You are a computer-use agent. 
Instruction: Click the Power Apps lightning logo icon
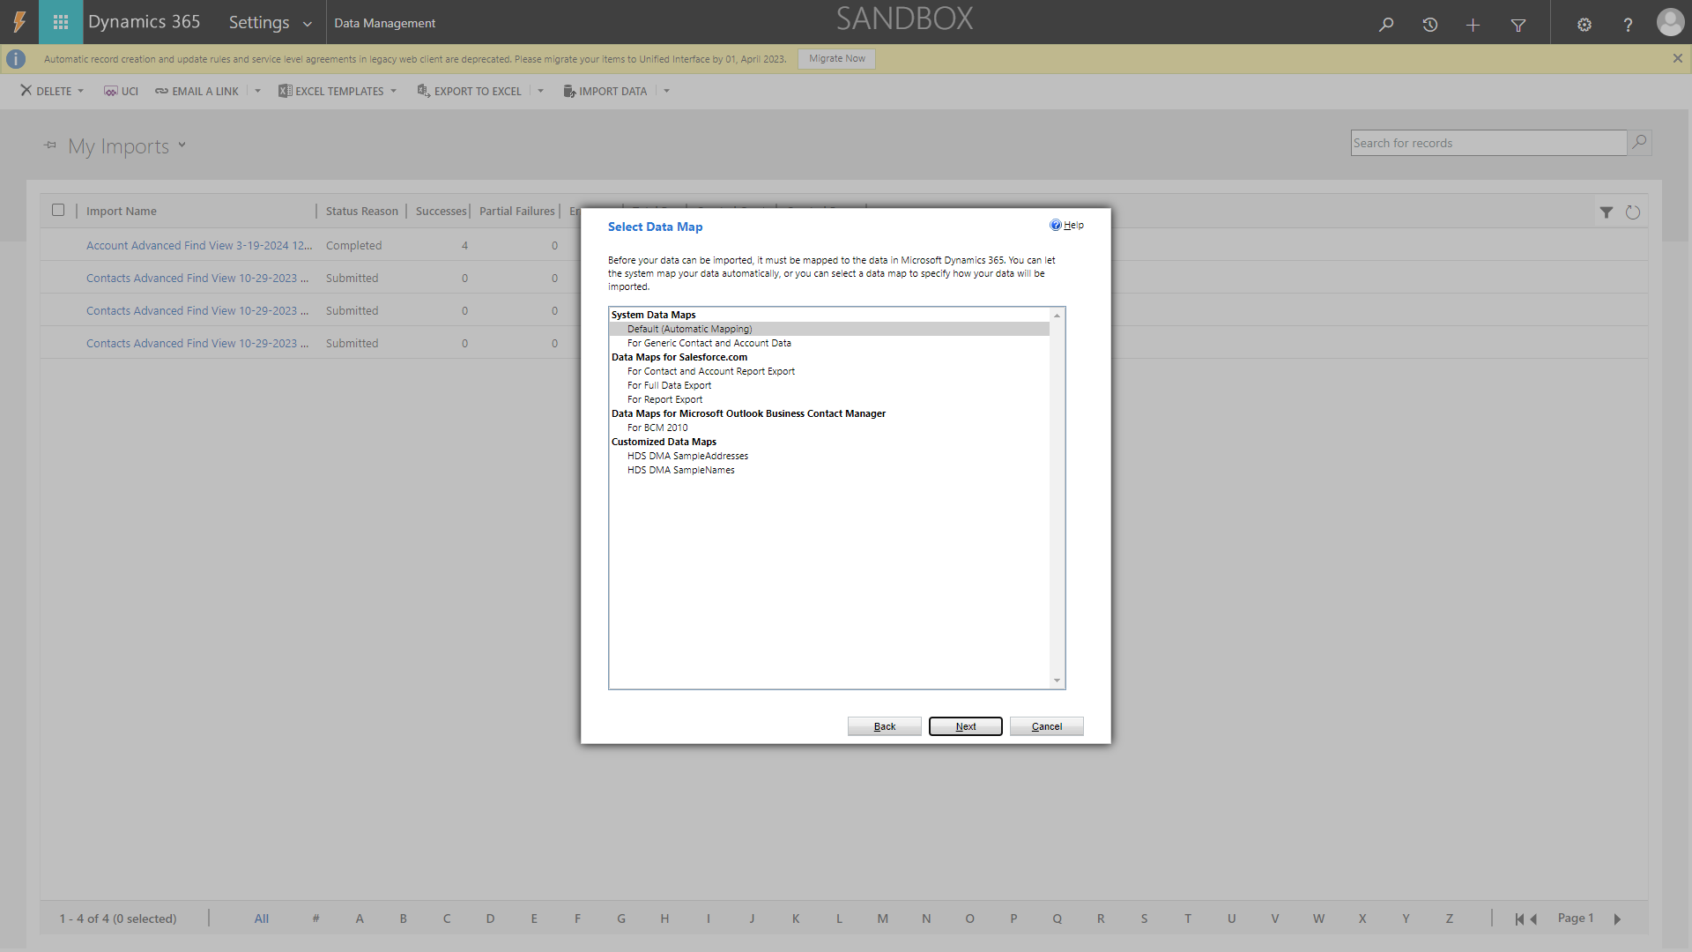(19, 22)
